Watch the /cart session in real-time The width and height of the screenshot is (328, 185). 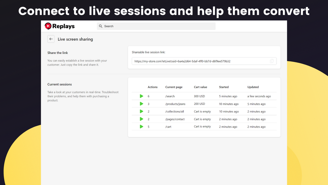click(141, 126)
